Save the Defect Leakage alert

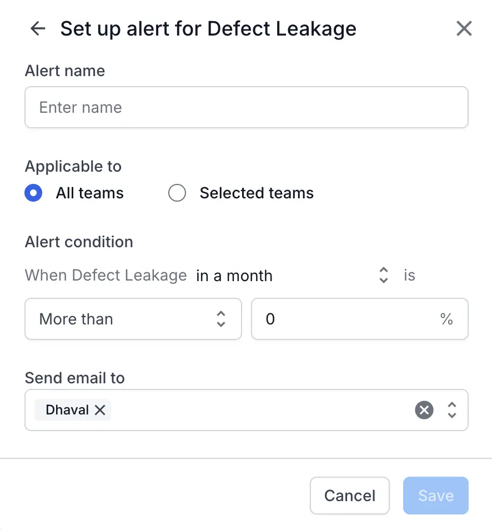point(435,495)
